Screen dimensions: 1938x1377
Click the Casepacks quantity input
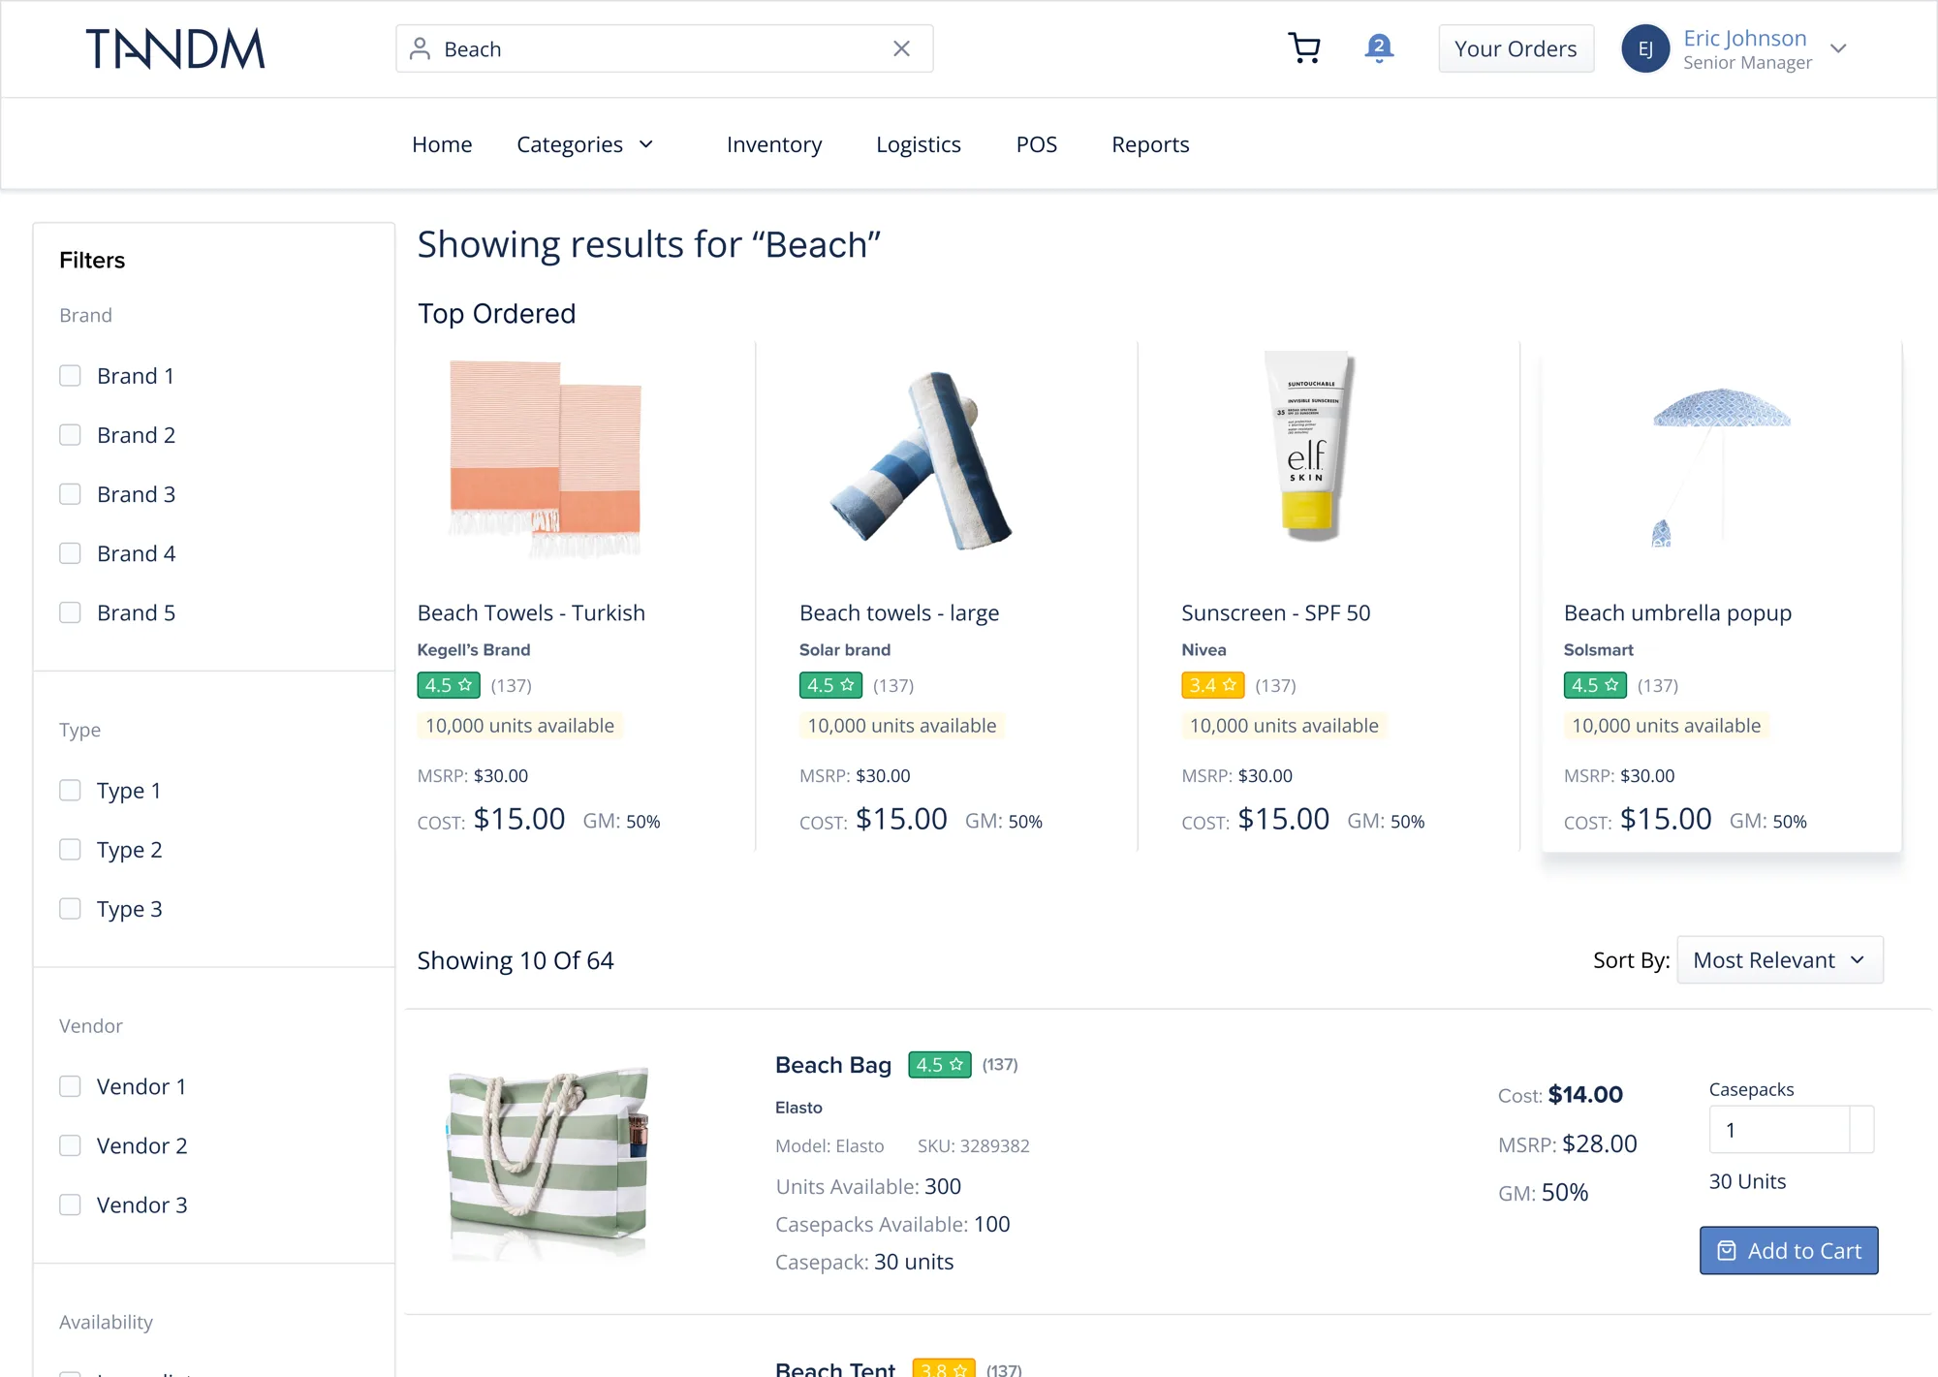(1779, 1130)
